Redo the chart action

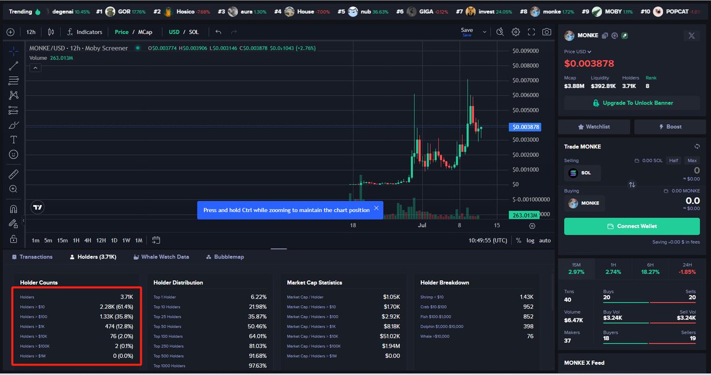point(233,32)
